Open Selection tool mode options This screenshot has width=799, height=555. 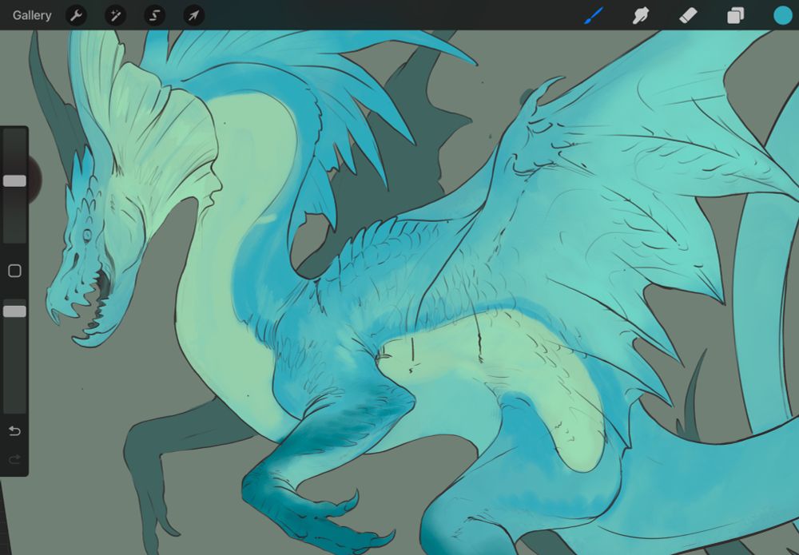[153, 15]
